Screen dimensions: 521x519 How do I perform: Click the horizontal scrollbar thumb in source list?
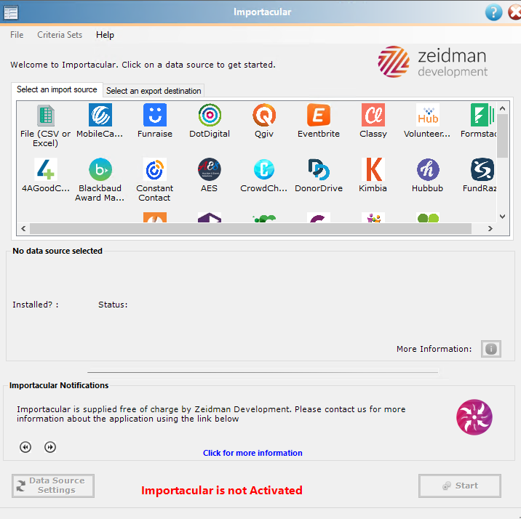[x=250, y=229]
